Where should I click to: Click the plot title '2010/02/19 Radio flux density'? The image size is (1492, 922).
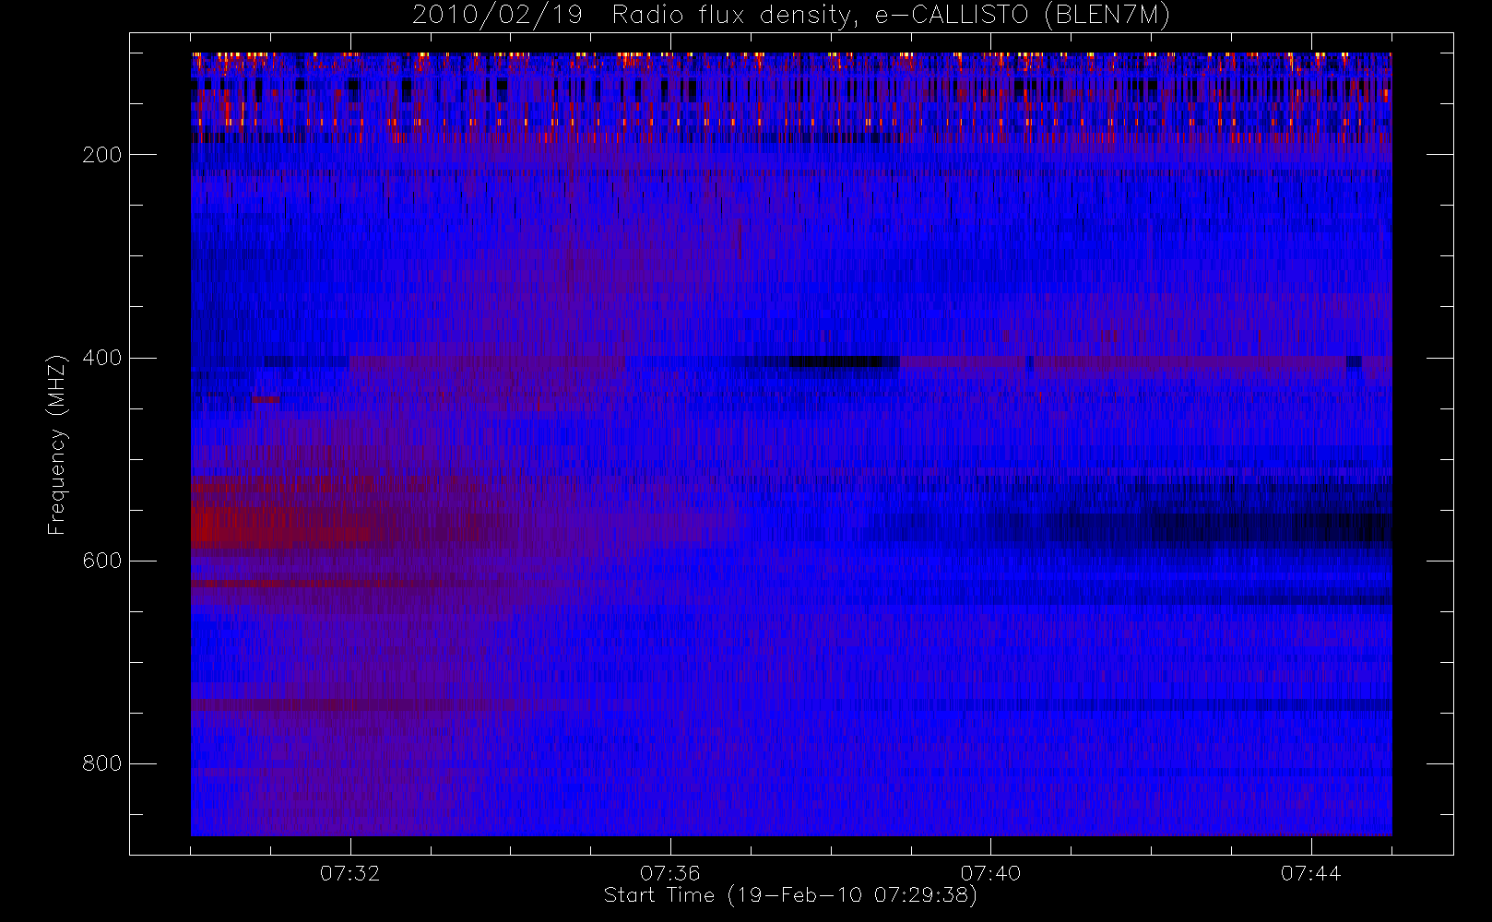791,16
